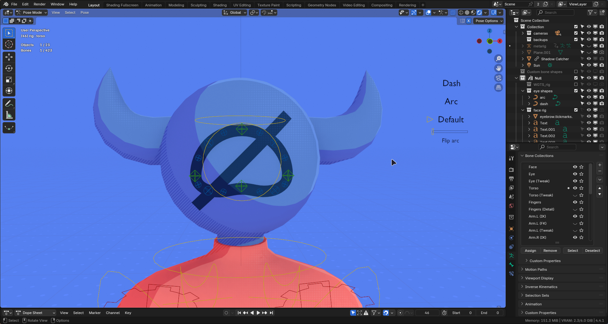This screenshot has width=608, height=324.
Task: Switch to the Sculpting workspace tab
Action: tap(198, 5)
